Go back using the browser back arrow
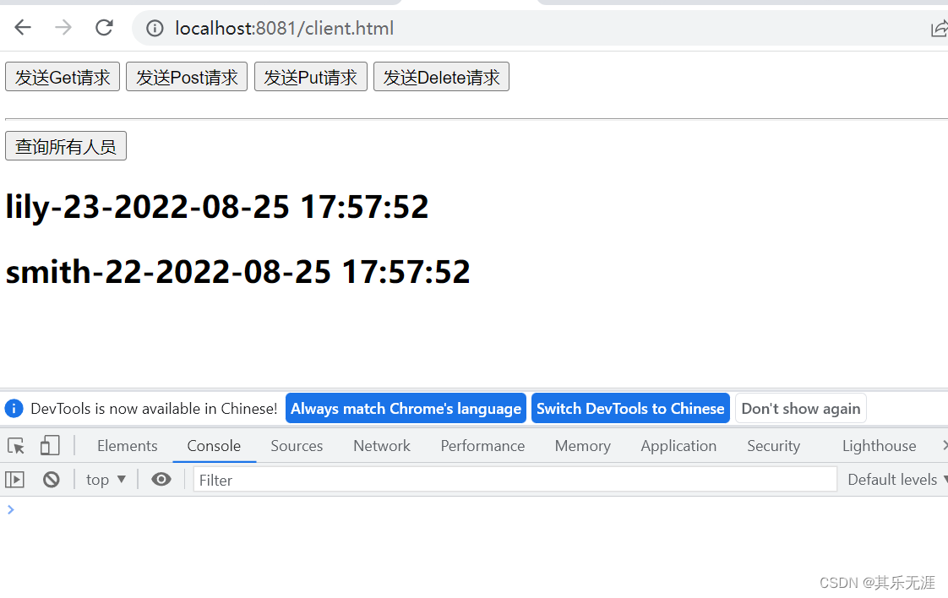The image size is (948, 598). pos(22,27)
